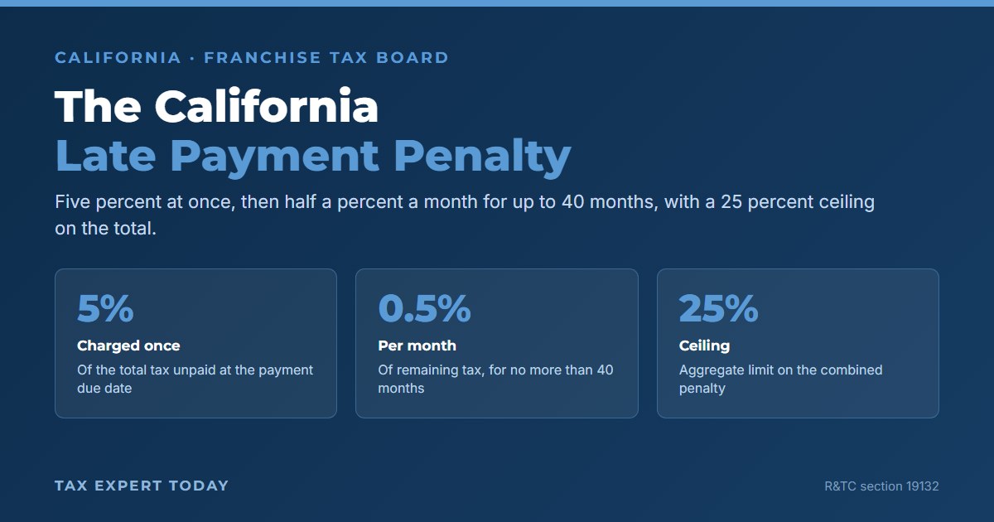Click the 'Ceiling' label
The height and width of the screenshot is (522, 994).
(704, 346)
